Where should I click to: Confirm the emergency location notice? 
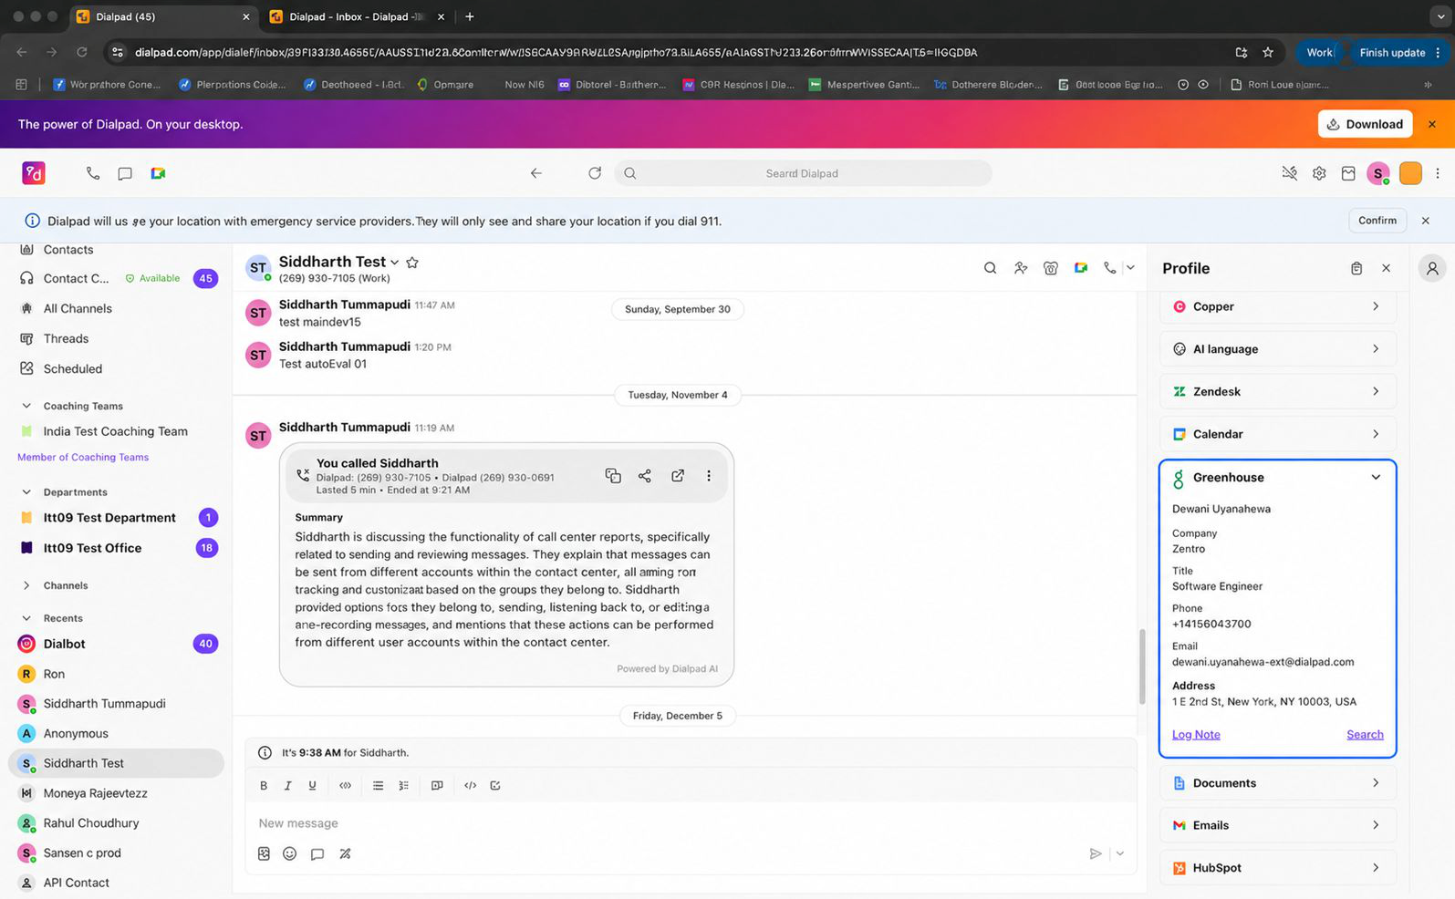(x=1377, y=221)
